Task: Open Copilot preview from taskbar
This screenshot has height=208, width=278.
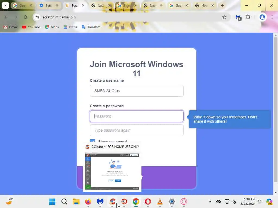Action: click(x=269, y=201)
